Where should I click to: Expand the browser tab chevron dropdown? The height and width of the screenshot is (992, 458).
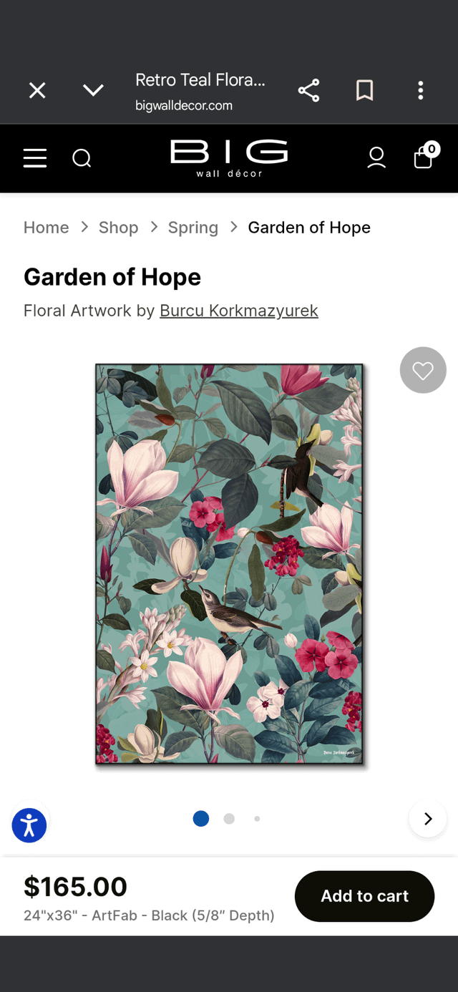[93, 90]
